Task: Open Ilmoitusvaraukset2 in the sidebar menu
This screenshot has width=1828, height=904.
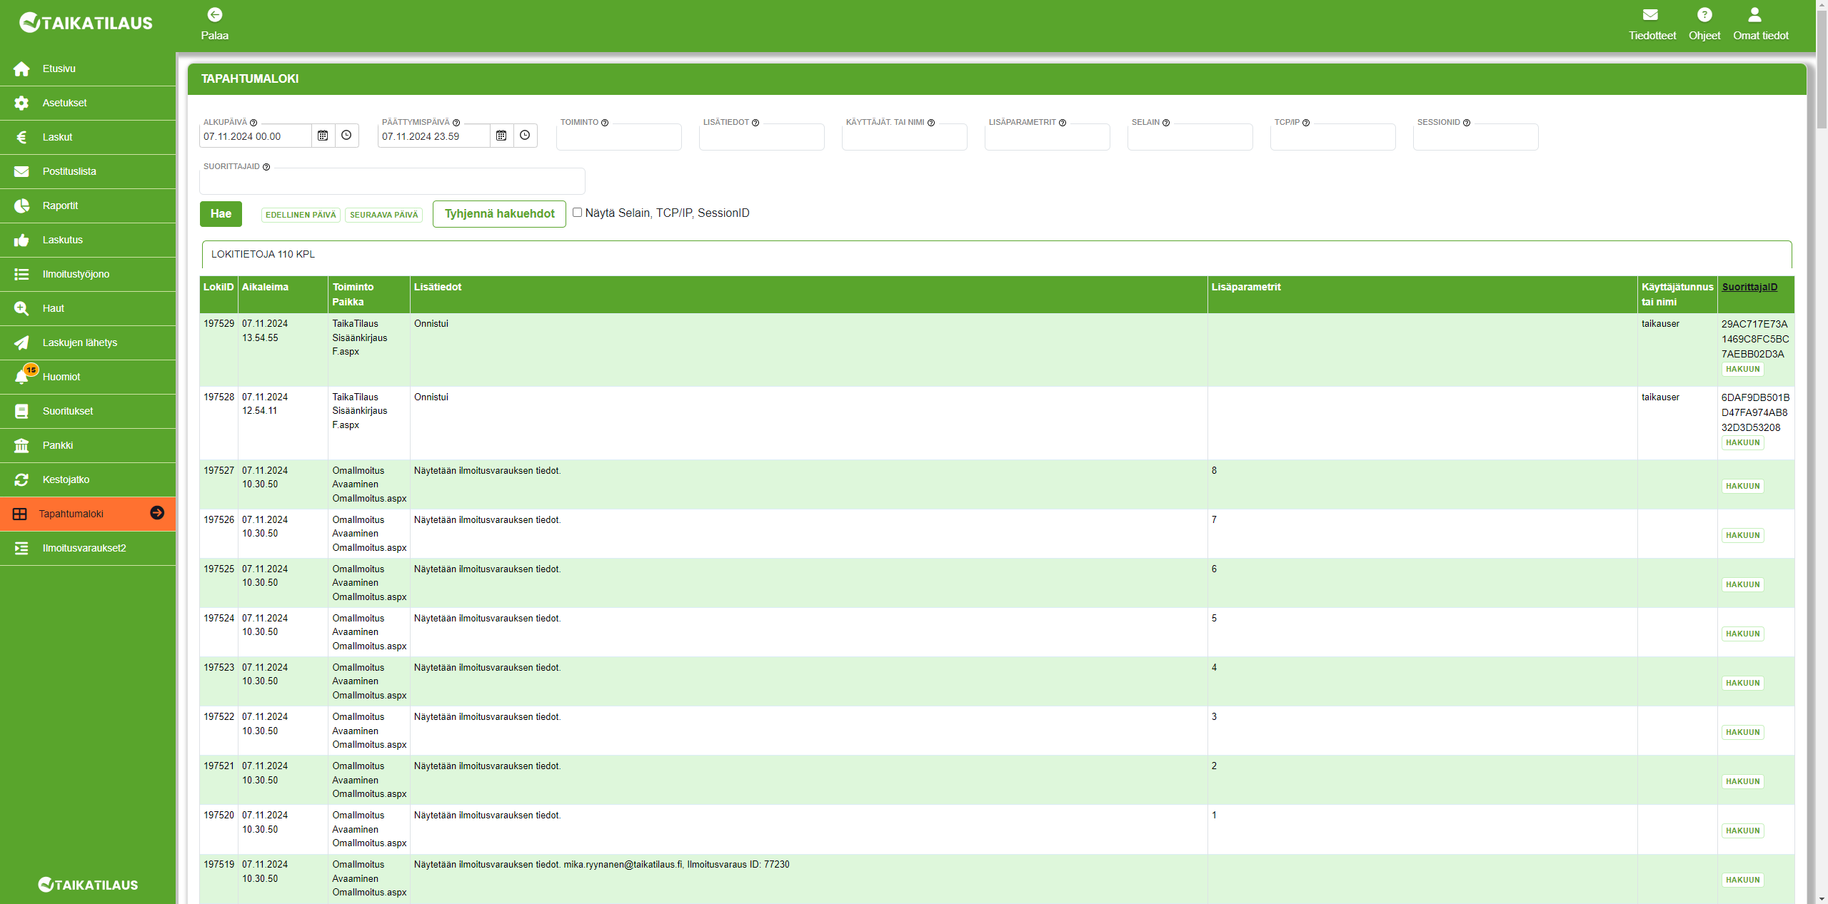Action: coord(88,548)
